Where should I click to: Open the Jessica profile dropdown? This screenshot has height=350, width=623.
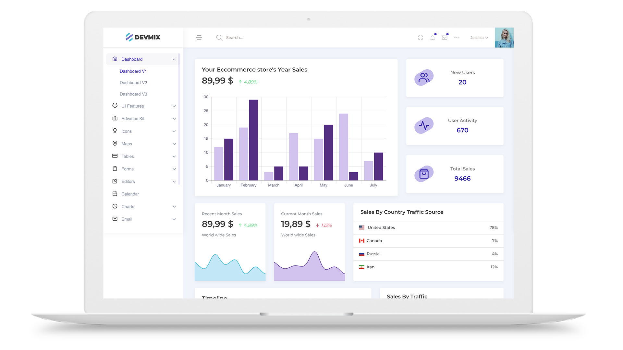point(479,38)
